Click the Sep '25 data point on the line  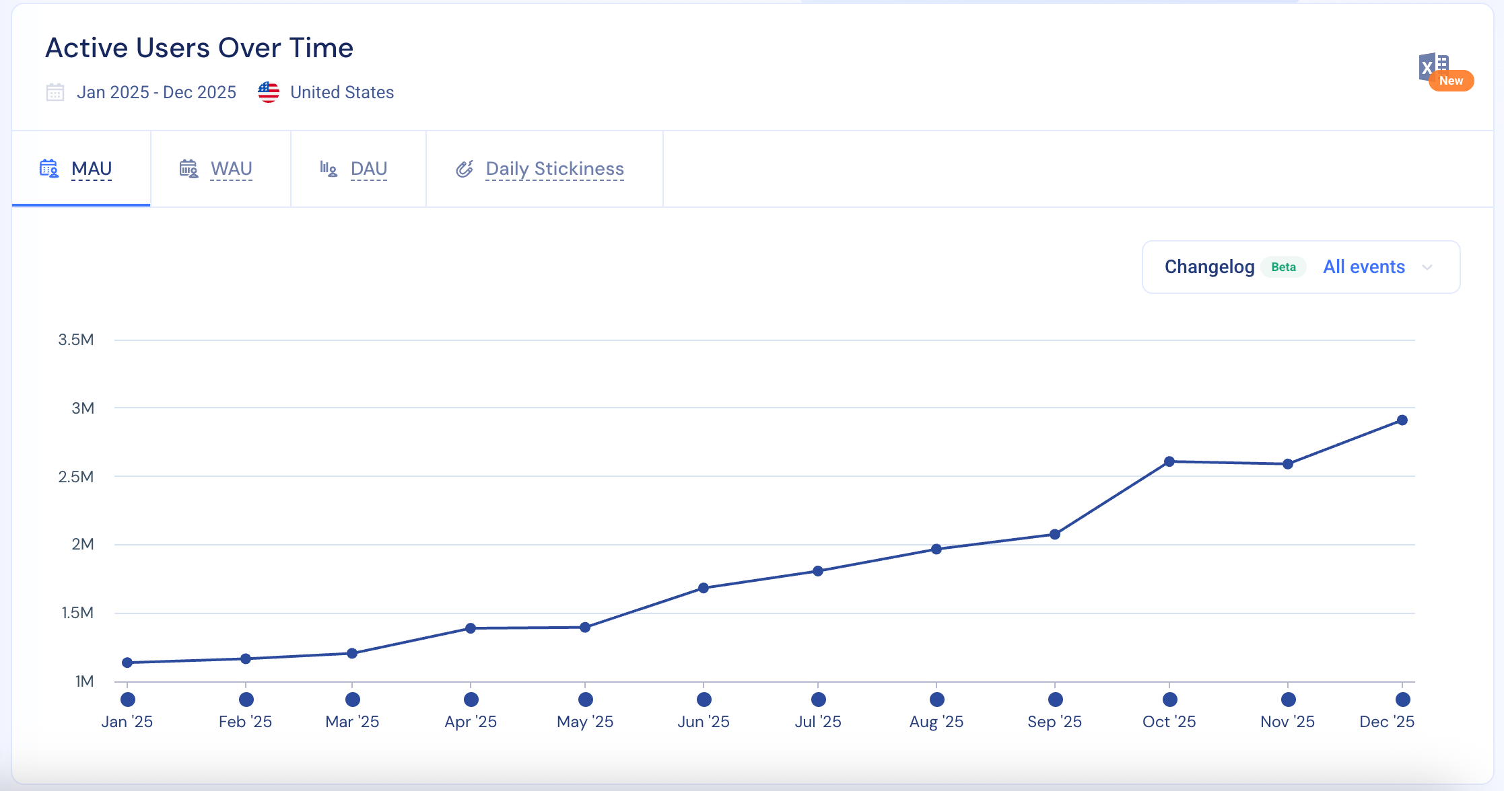(x=1055, y=534)
